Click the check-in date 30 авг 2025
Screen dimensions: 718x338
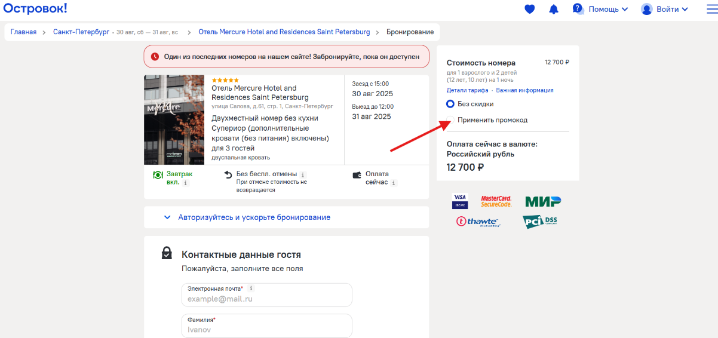(373, 94)
